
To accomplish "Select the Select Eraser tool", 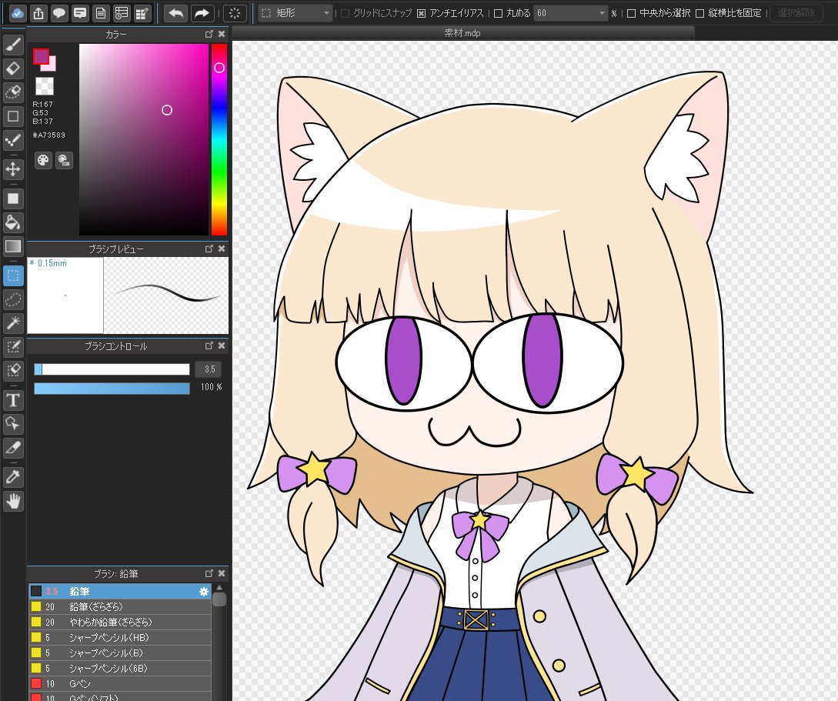I will (x=13, y=371).
